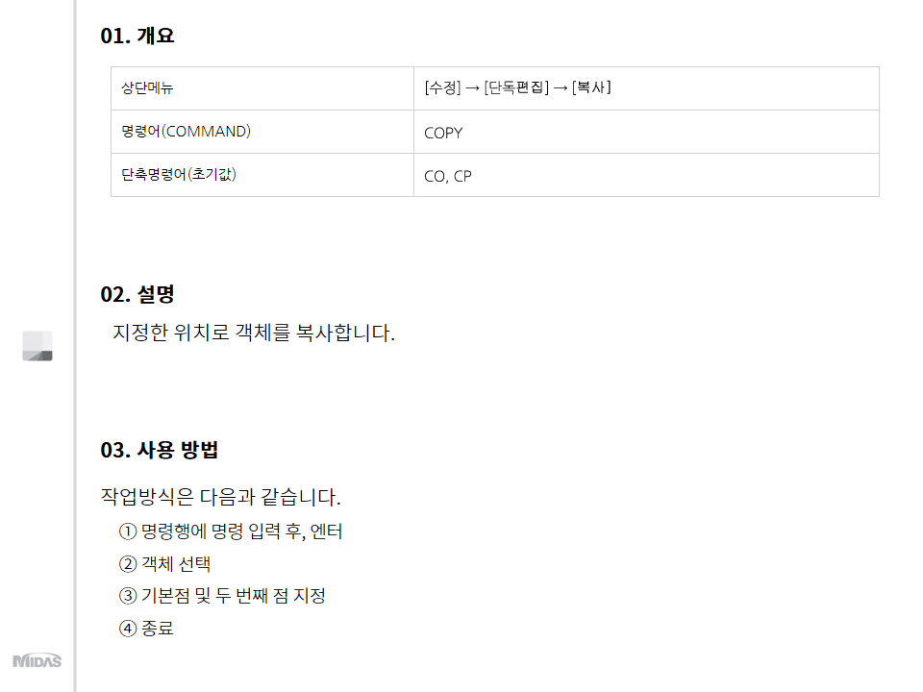
Task: Click the circled number ④ marker
Action: click(x=128, y=629)
